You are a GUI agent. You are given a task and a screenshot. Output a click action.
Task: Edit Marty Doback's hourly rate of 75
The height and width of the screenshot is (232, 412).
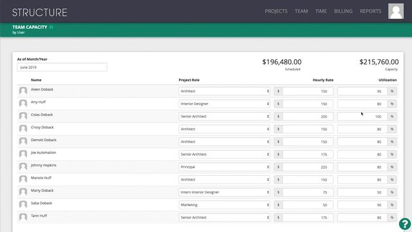(x=308, y=192)
